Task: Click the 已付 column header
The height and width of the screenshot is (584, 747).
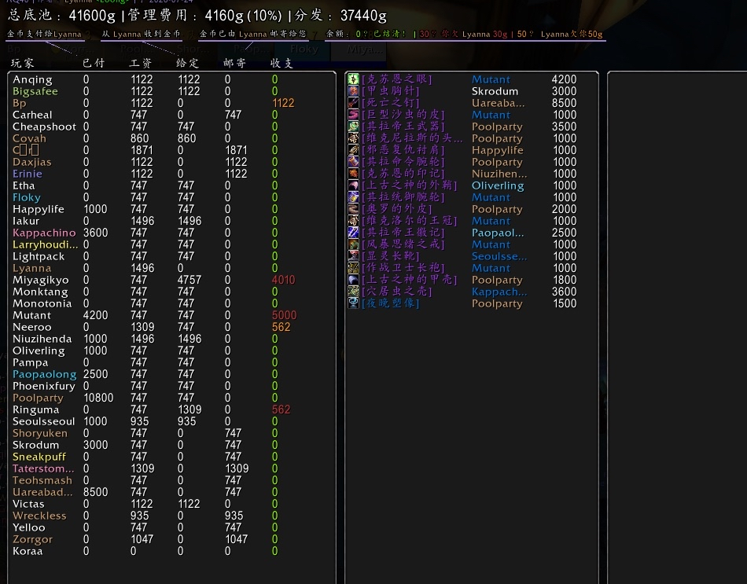Action: [94, 64]
